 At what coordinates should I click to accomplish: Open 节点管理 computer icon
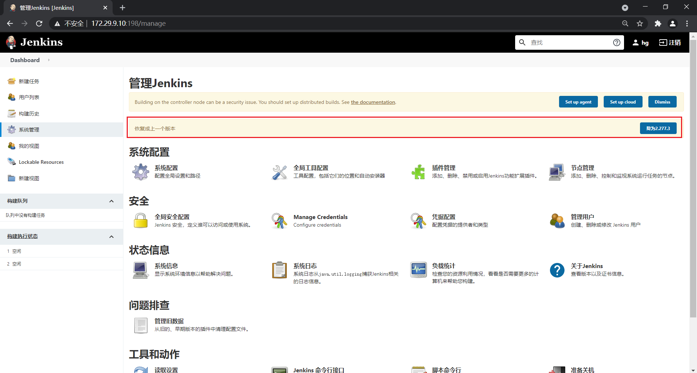click(557, 172)
